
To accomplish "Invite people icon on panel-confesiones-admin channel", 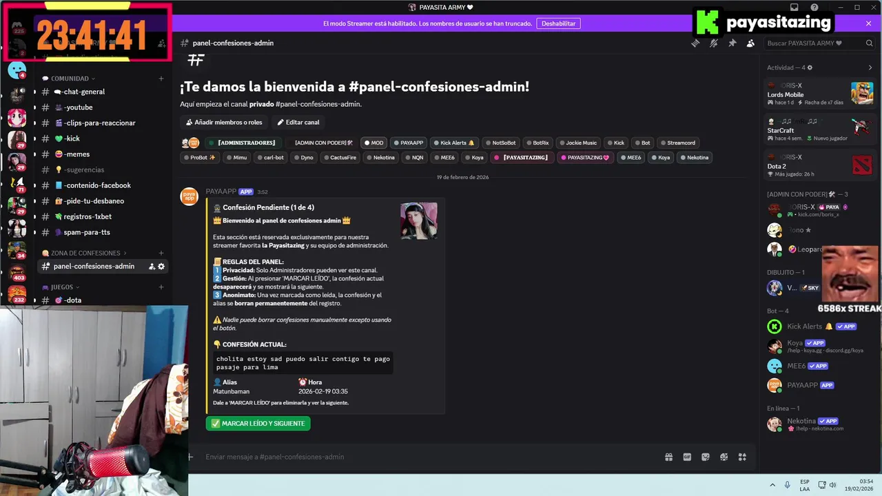I will click(x=152, y=267).
